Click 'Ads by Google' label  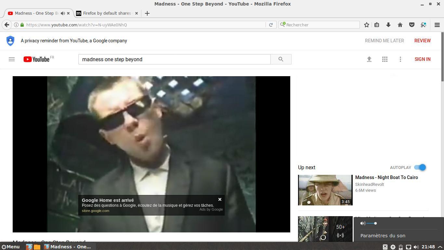coord(211,209)
